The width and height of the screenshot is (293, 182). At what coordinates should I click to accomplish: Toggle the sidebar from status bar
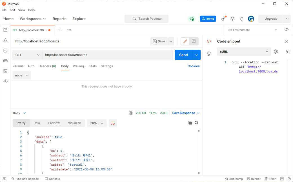tap(4, 179)
